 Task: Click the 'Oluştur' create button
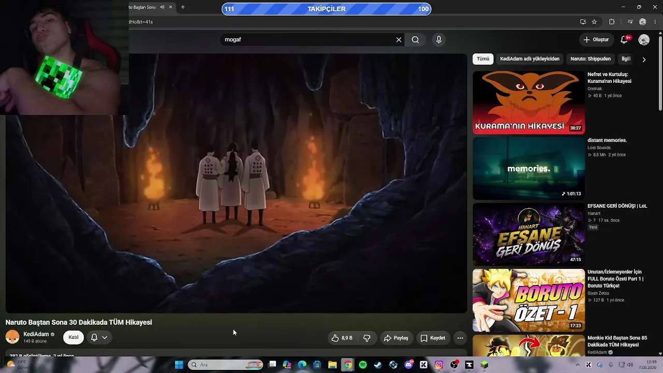point(596,40)
